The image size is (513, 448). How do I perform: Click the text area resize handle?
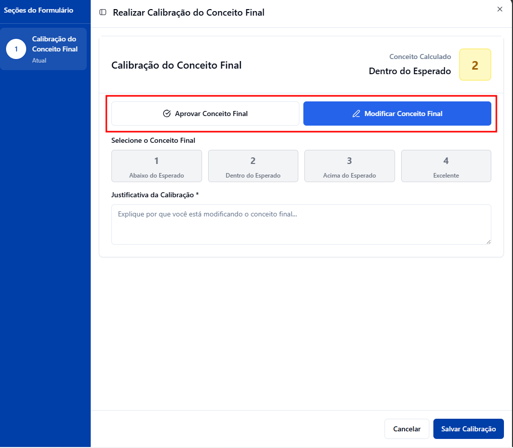pos(488,242)
